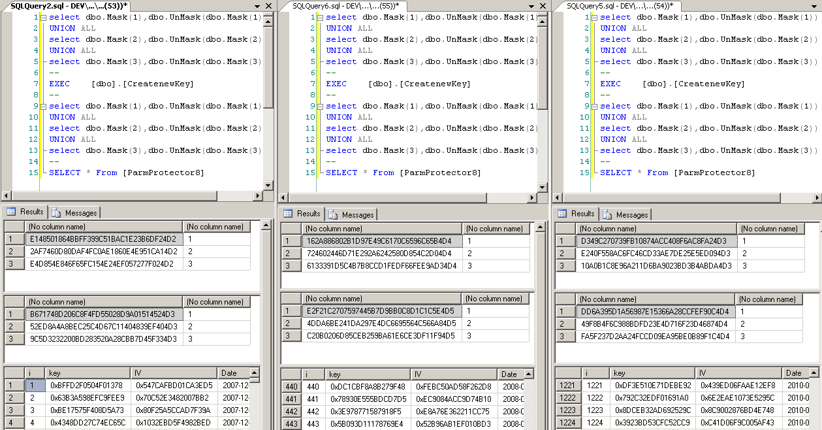Click row header 1224 in SQLQuery5 results
The image size is (822, 430).
tap(568, 423)
